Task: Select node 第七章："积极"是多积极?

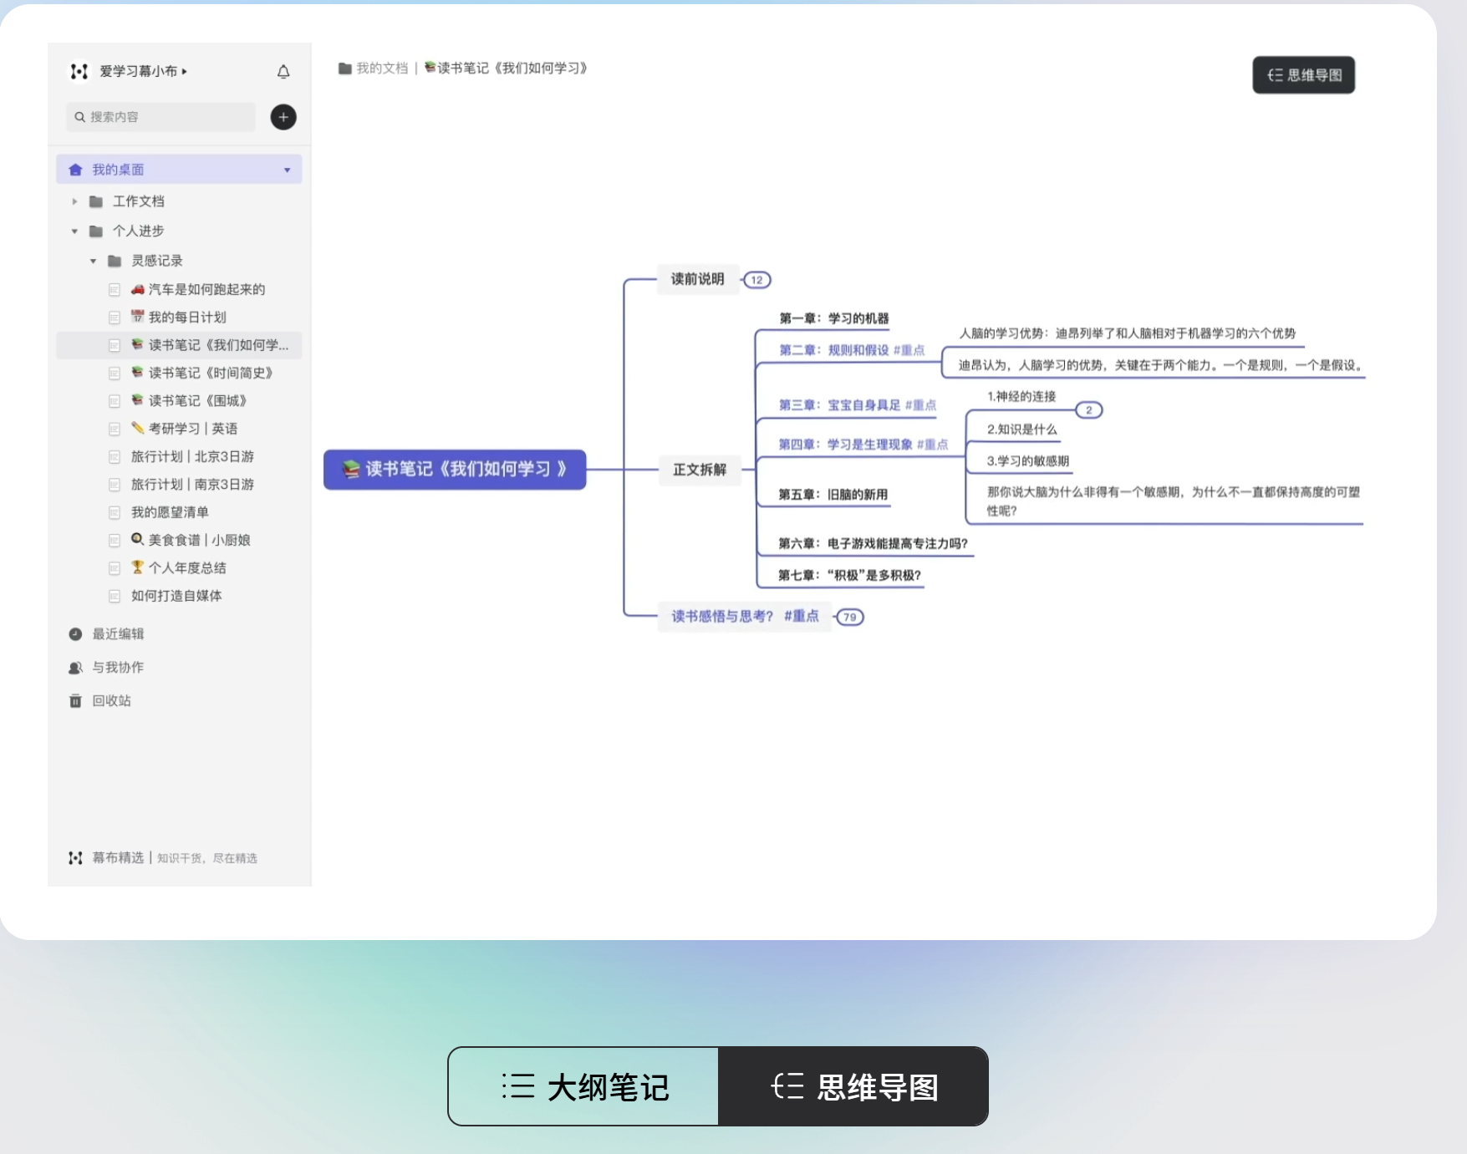Action: [849, 576]
